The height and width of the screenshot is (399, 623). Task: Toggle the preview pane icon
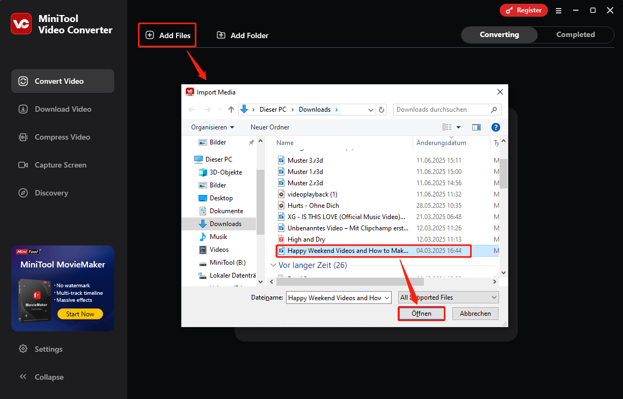pyautogui.click(x=477, y=127)
